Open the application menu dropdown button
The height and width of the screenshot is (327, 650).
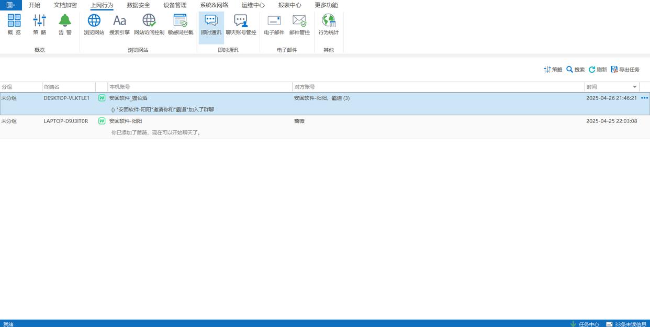[x=10, y=5]
